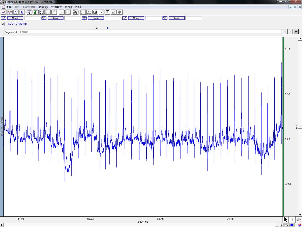
Task: Click the autoscale horizontal toolbar icon
Action: point(42,12)
